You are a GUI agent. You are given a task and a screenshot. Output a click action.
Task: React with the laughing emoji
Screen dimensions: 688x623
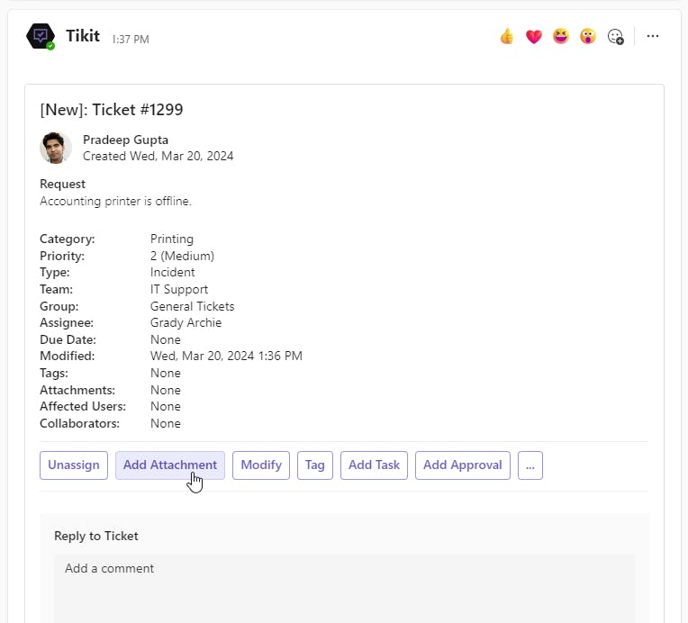(561, 37)
